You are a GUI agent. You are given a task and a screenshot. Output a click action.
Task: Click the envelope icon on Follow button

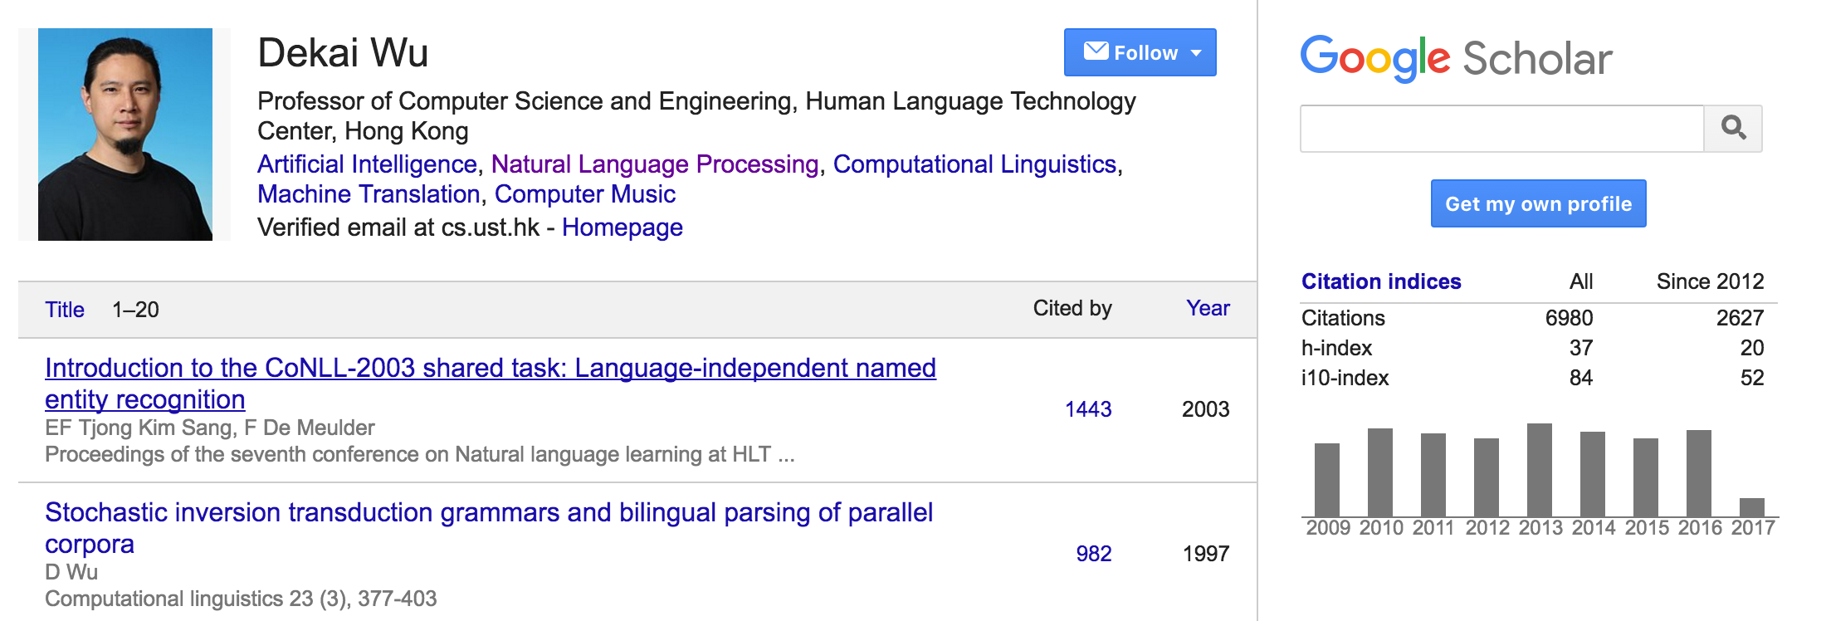point(1096,51)
